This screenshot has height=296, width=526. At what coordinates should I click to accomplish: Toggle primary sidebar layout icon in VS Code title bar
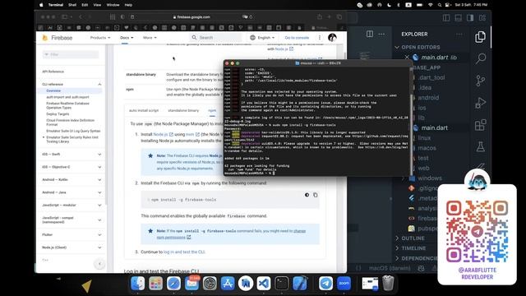coord(446,18)
